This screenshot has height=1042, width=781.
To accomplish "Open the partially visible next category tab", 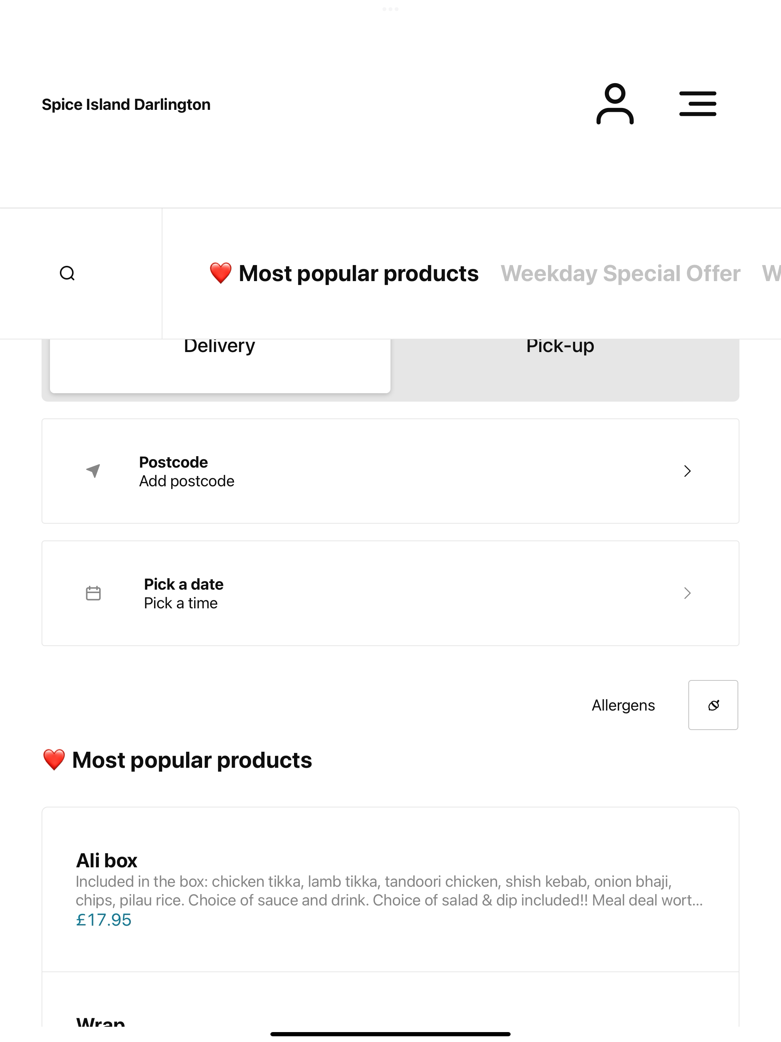I will (x=771, y=273).
